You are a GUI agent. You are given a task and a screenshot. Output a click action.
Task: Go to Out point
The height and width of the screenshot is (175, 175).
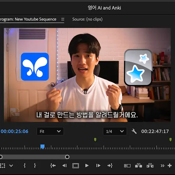click(x=110, y=166)
